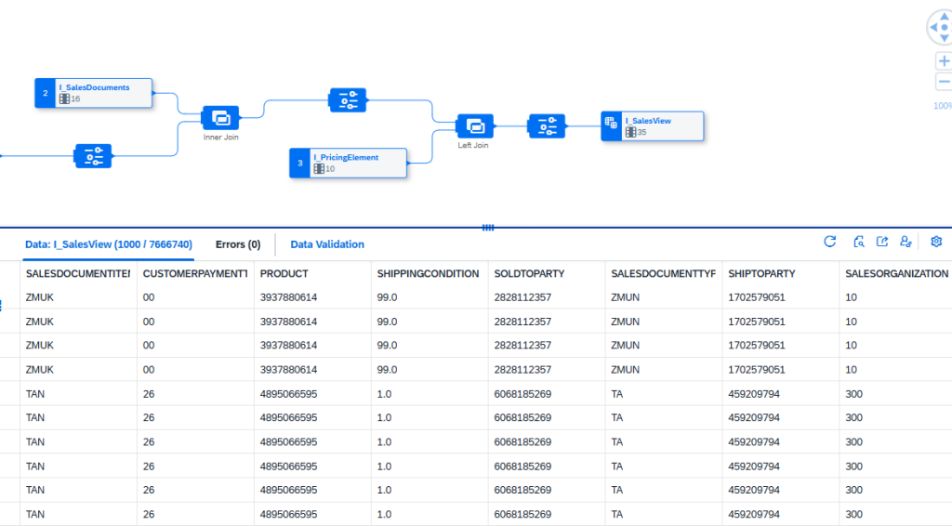Select the Left Join node icon
952x526 pixels.
click(475, 126)
